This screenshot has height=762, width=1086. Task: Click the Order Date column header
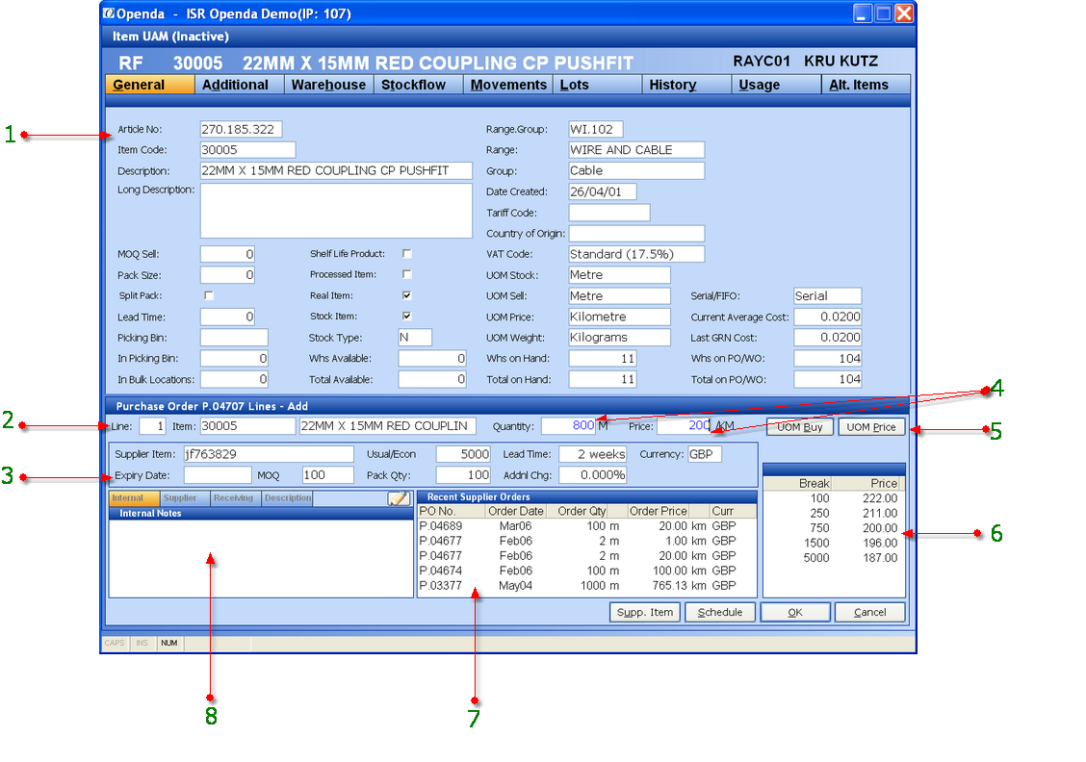[516, 512]
